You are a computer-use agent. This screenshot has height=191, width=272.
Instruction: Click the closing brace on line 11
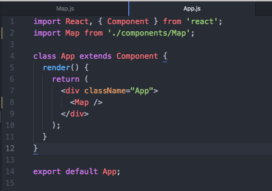click(x=45, y=137)
